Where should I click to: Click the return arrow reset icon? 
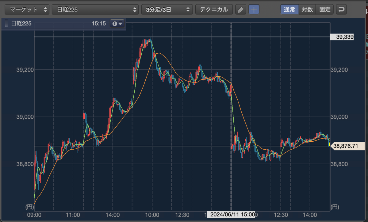pyautogui.click(x=341, y=10)
